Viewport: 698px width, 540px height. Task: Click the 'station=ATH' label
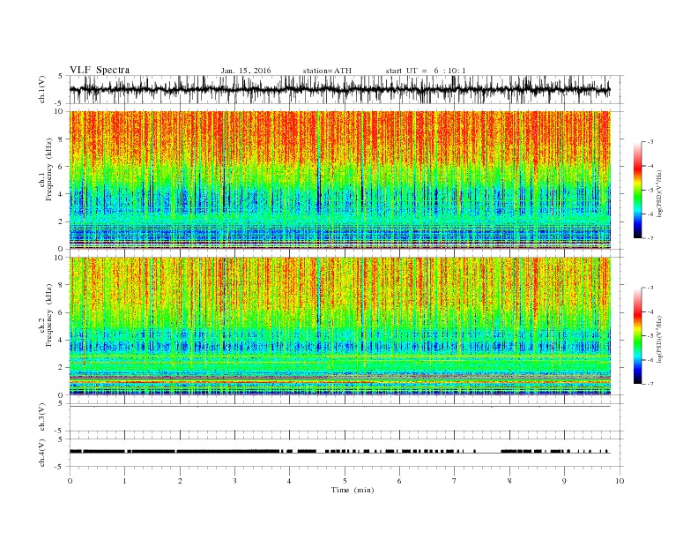tap(327, 71)
